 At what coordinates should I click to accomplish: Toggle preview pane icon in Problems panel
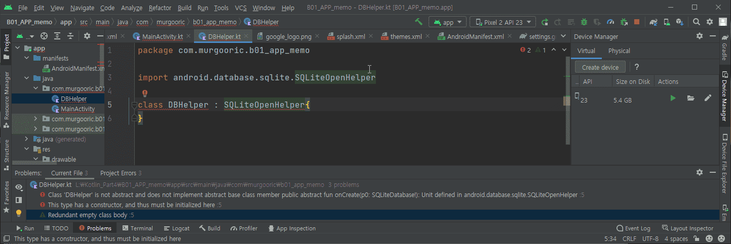(x=19, y=200)
